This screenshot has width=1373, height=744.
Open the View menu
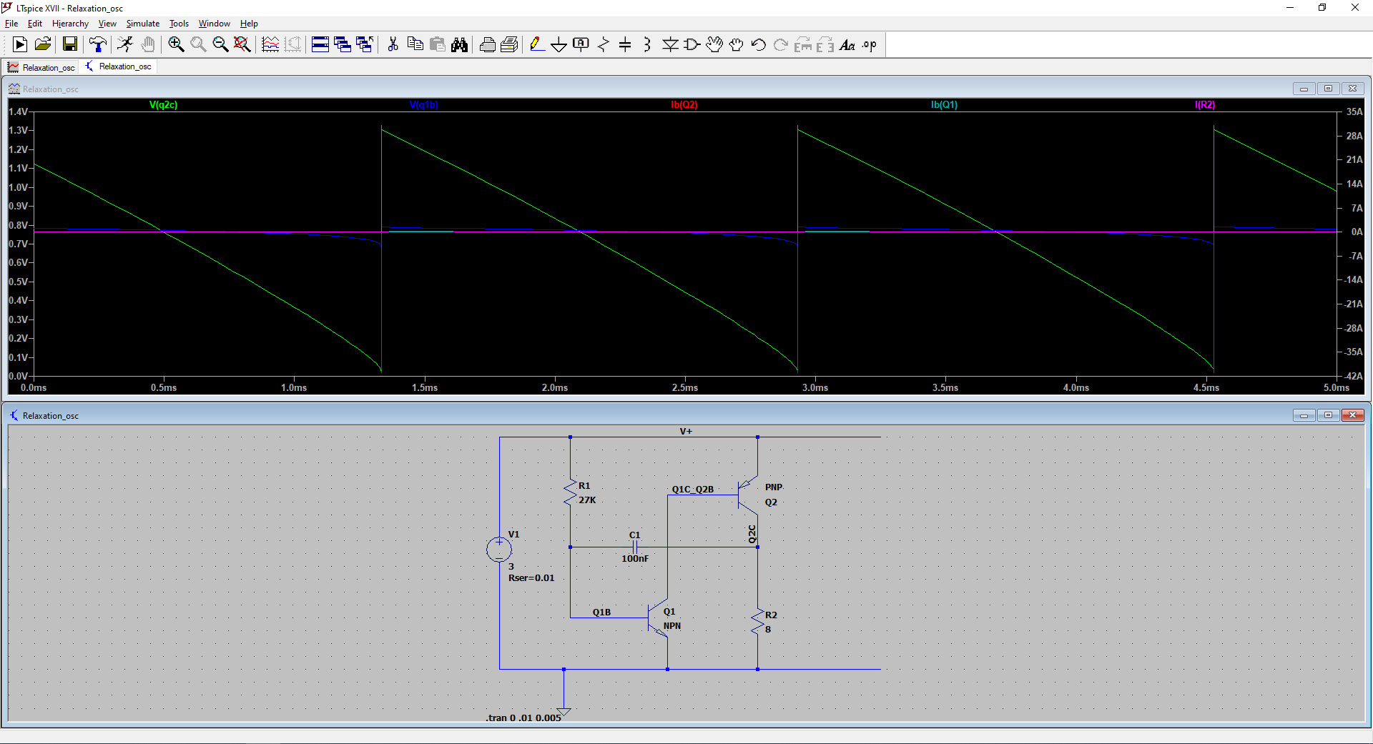(x=107, y=24)
